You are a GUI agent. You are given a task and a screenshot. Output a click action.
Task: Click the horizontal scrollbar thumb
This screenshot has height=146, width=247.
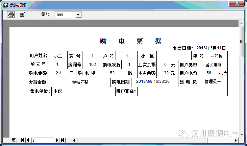142,140
